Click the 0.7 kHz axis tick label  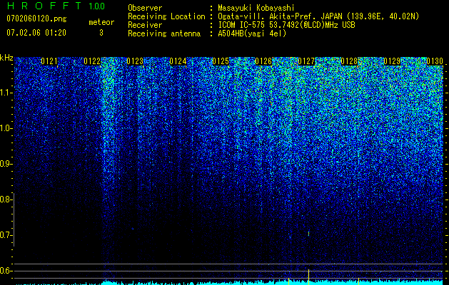click(6, 235)
